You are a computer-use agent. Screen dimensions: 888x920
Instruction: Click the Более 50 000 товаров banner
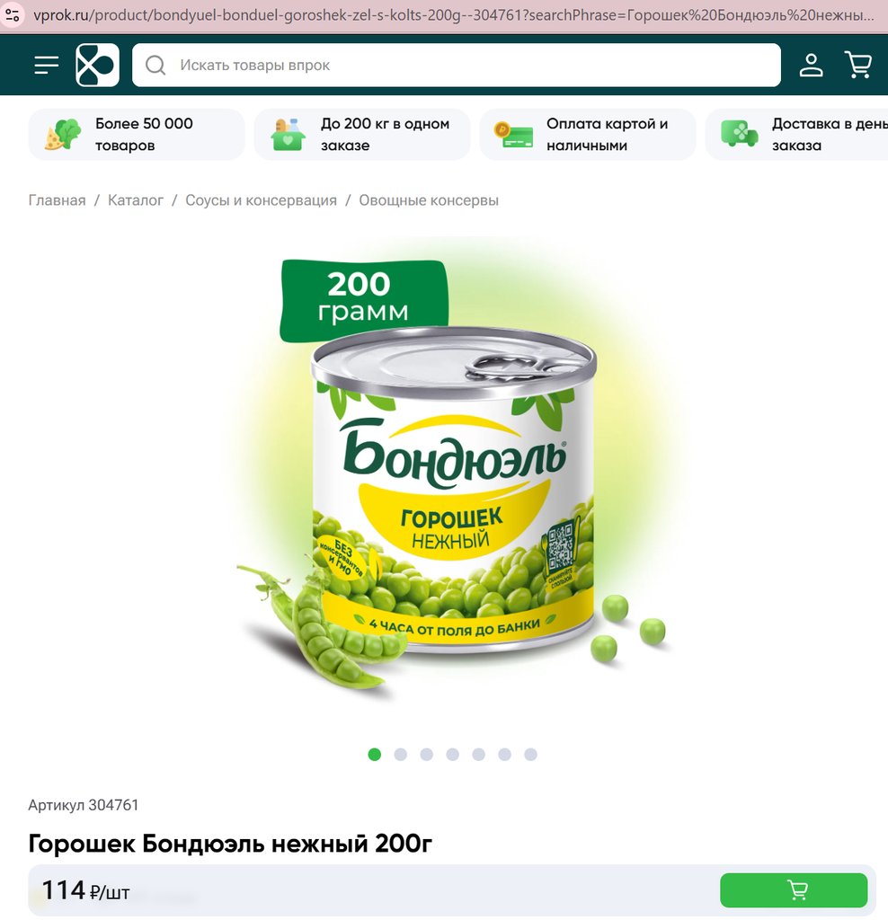136,135
